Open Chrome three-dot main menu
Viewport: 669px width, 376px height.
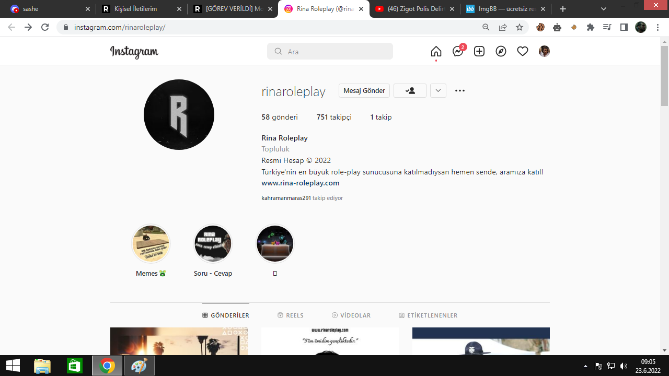[x=658, y=27]
